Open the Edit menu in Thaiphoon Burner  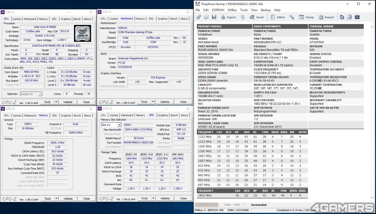coord(206,10)
